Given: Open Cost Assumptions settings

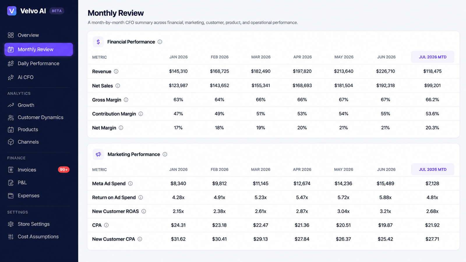Looking at the screenshot, I should [38, 237].
